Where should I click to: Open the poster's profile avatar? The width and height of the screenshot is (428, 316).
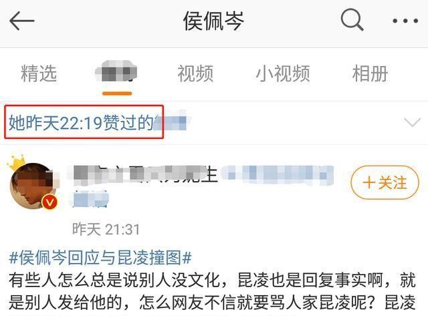coord(33,186)
